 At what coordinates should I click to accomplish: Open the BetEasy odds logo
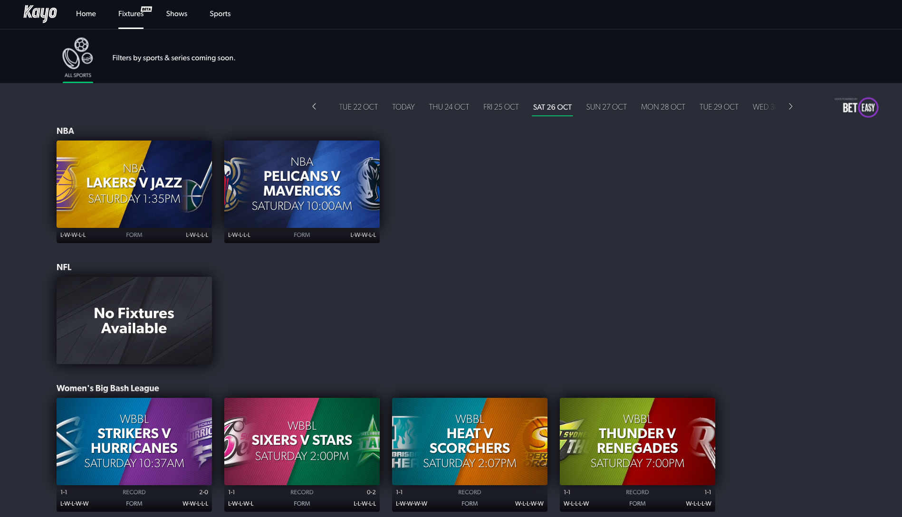tap(860, 107)
